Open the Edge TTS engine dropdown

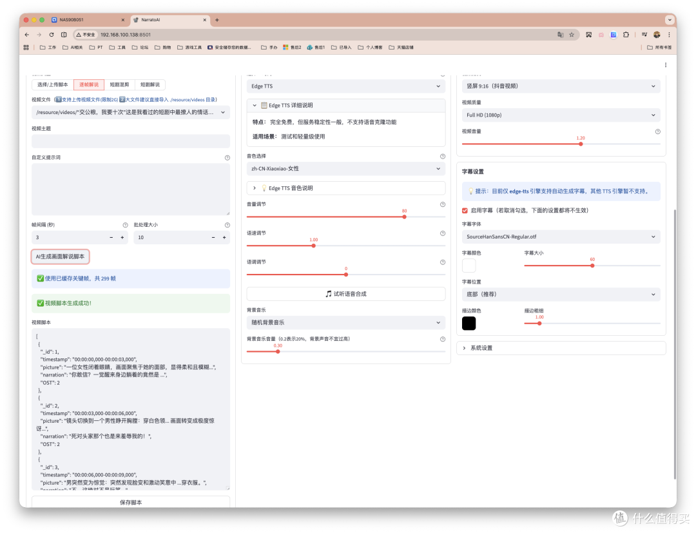346,86
